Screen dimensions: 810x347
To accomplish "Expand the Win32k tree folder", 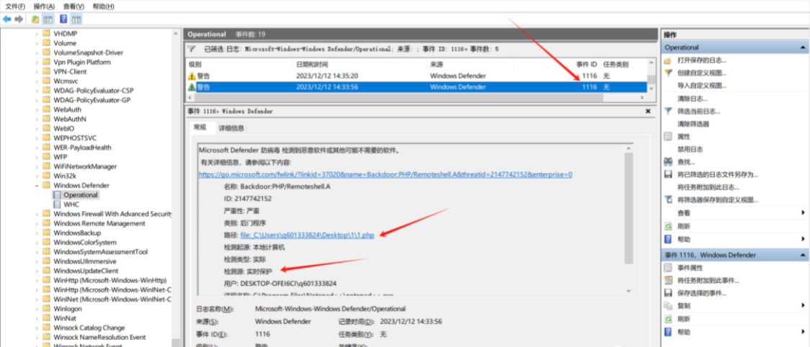I will (x=37, y=176).
